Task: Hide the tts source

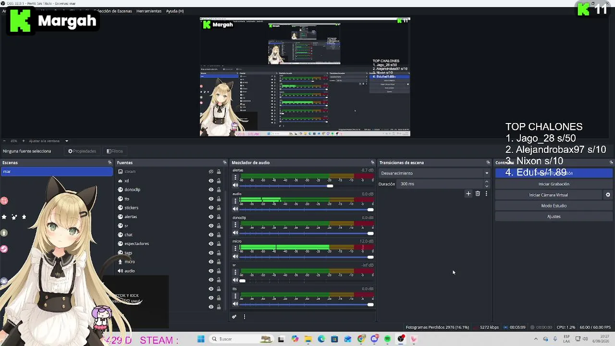Action: 211,198
